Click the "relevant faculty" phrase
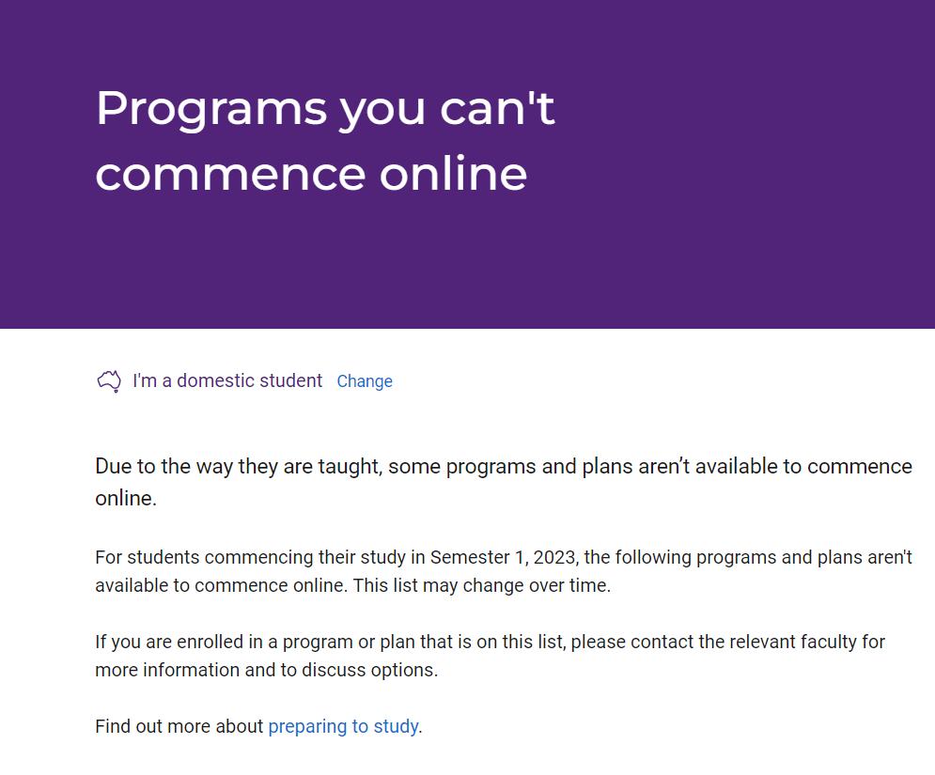The height and width of the screenshot is (775, 935). (787, 642)
